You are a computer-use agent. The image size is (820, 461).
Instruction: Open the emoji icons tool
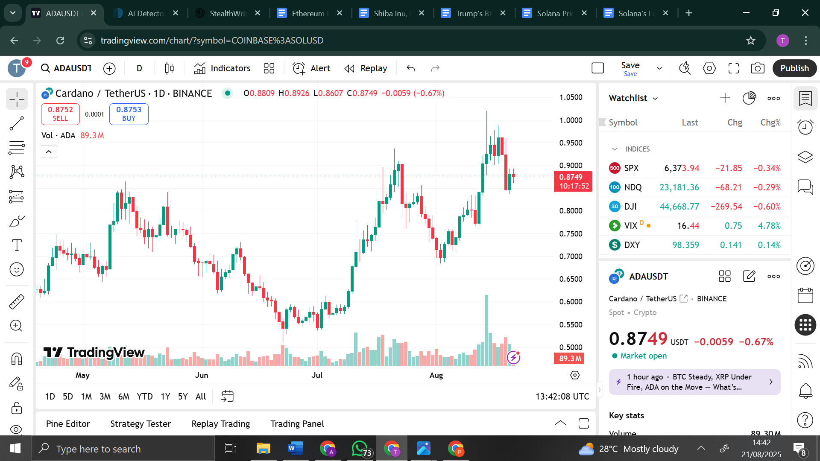(x=17, y=269)
